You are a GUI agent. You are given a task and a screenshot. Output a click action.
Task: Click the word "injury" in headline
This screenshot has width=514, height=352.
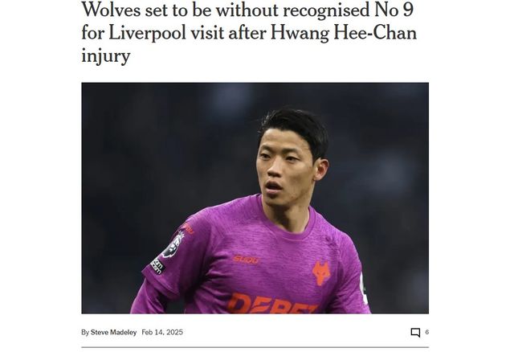click(106, 55)
